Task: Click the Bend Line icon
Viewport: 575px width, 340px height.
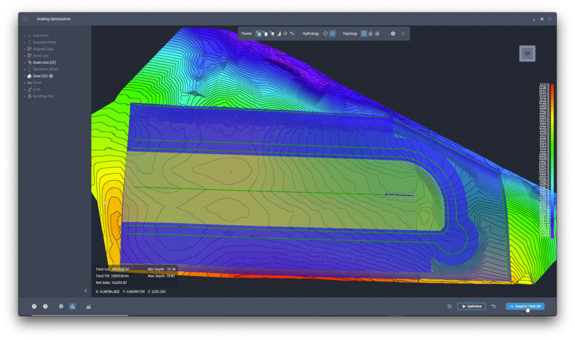Action: (x=29, y=56)
